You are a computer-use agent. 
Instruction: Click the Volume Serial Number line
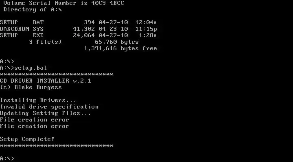64,3
